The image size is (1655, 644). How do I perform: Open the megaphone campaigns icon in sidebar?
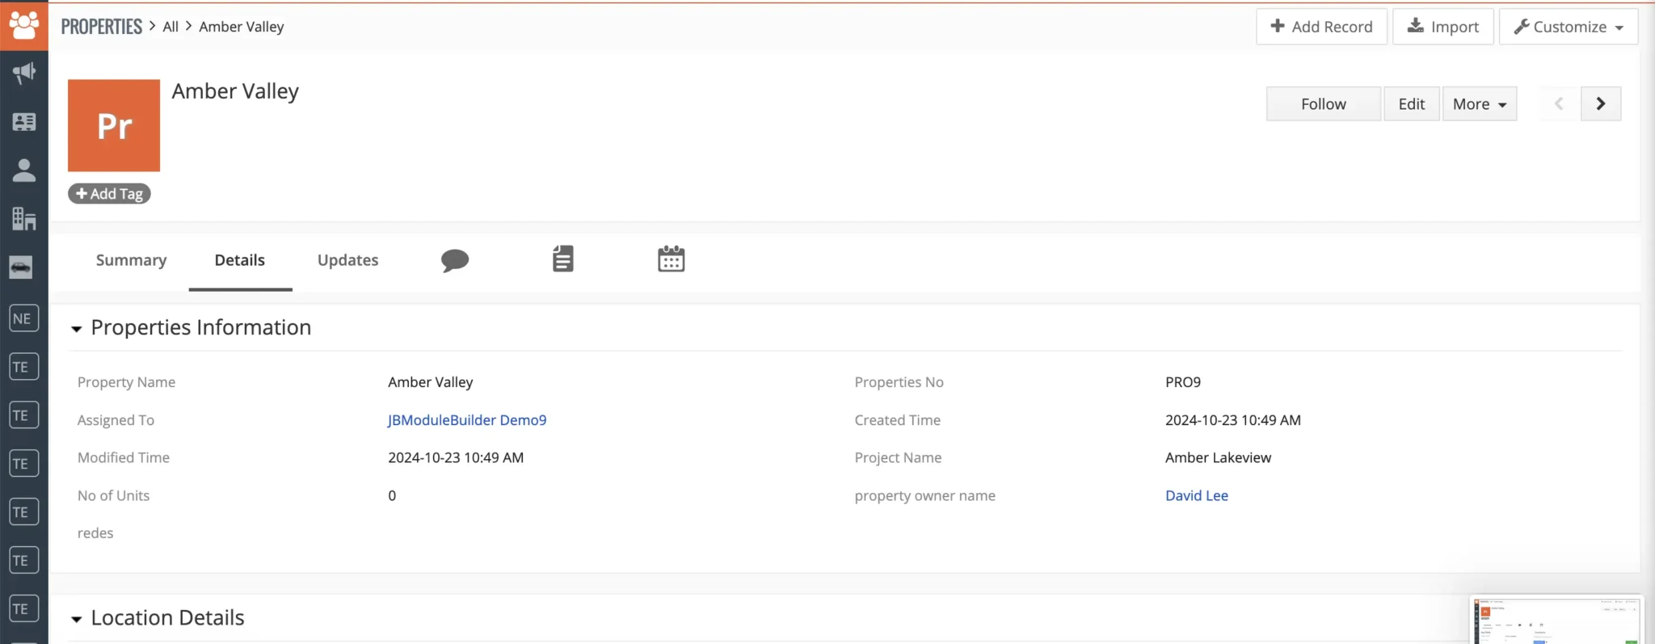click(23, 73)
